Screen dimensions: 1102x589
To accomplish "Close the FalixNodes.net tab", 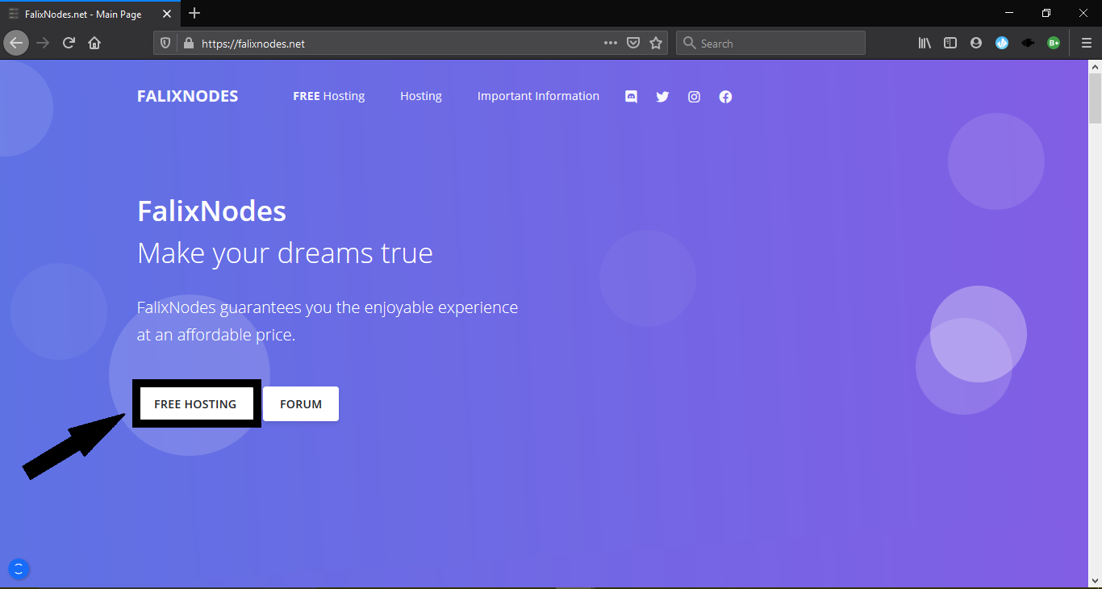I will click(167, 14).
